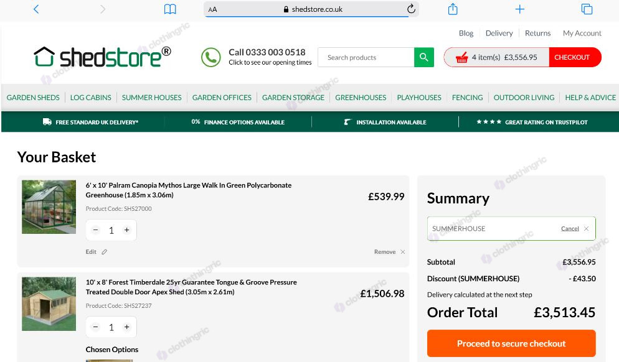This screenshot has width=619, height=362.
Task: Click the green search magnifier button
Action: coord(424,57)
